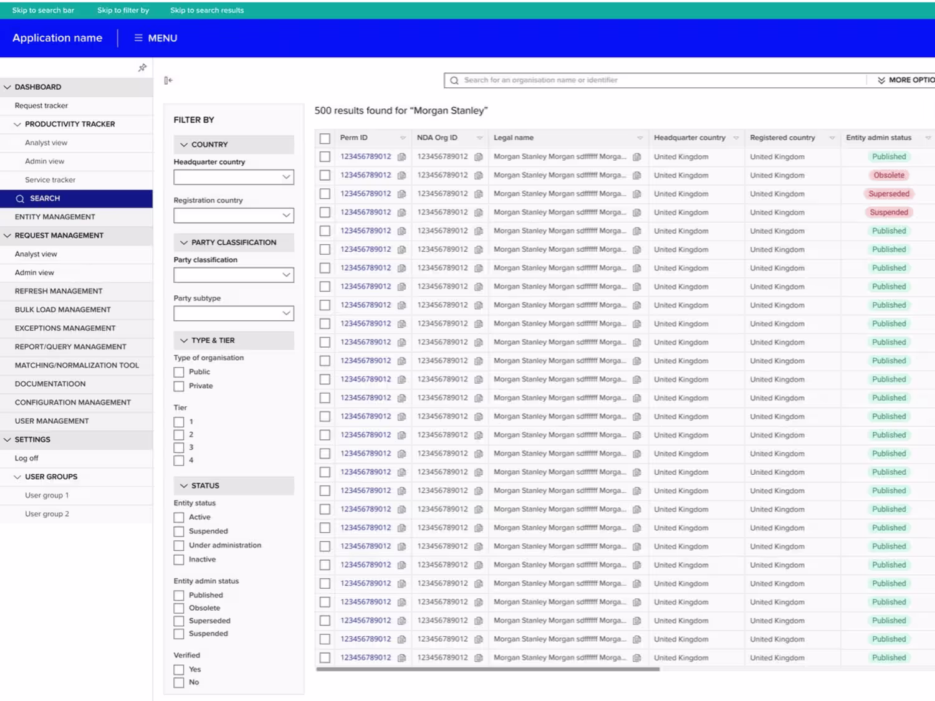
Task: Click the hamburger MENU icon
Action: pyautogui.click(x=138, y=38)
